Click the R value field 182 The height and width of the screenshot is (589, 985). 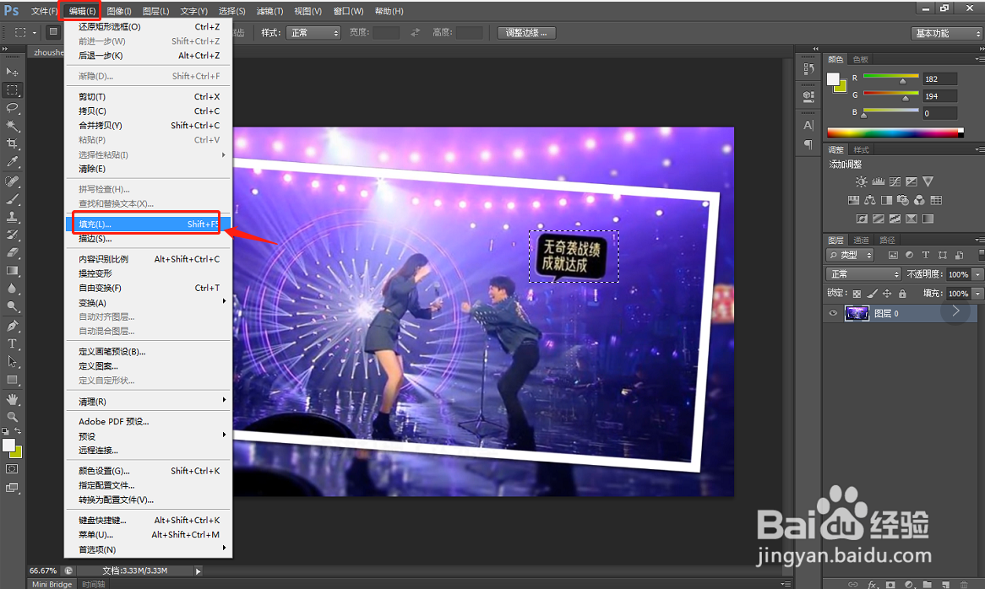click(x=939, y=79)
